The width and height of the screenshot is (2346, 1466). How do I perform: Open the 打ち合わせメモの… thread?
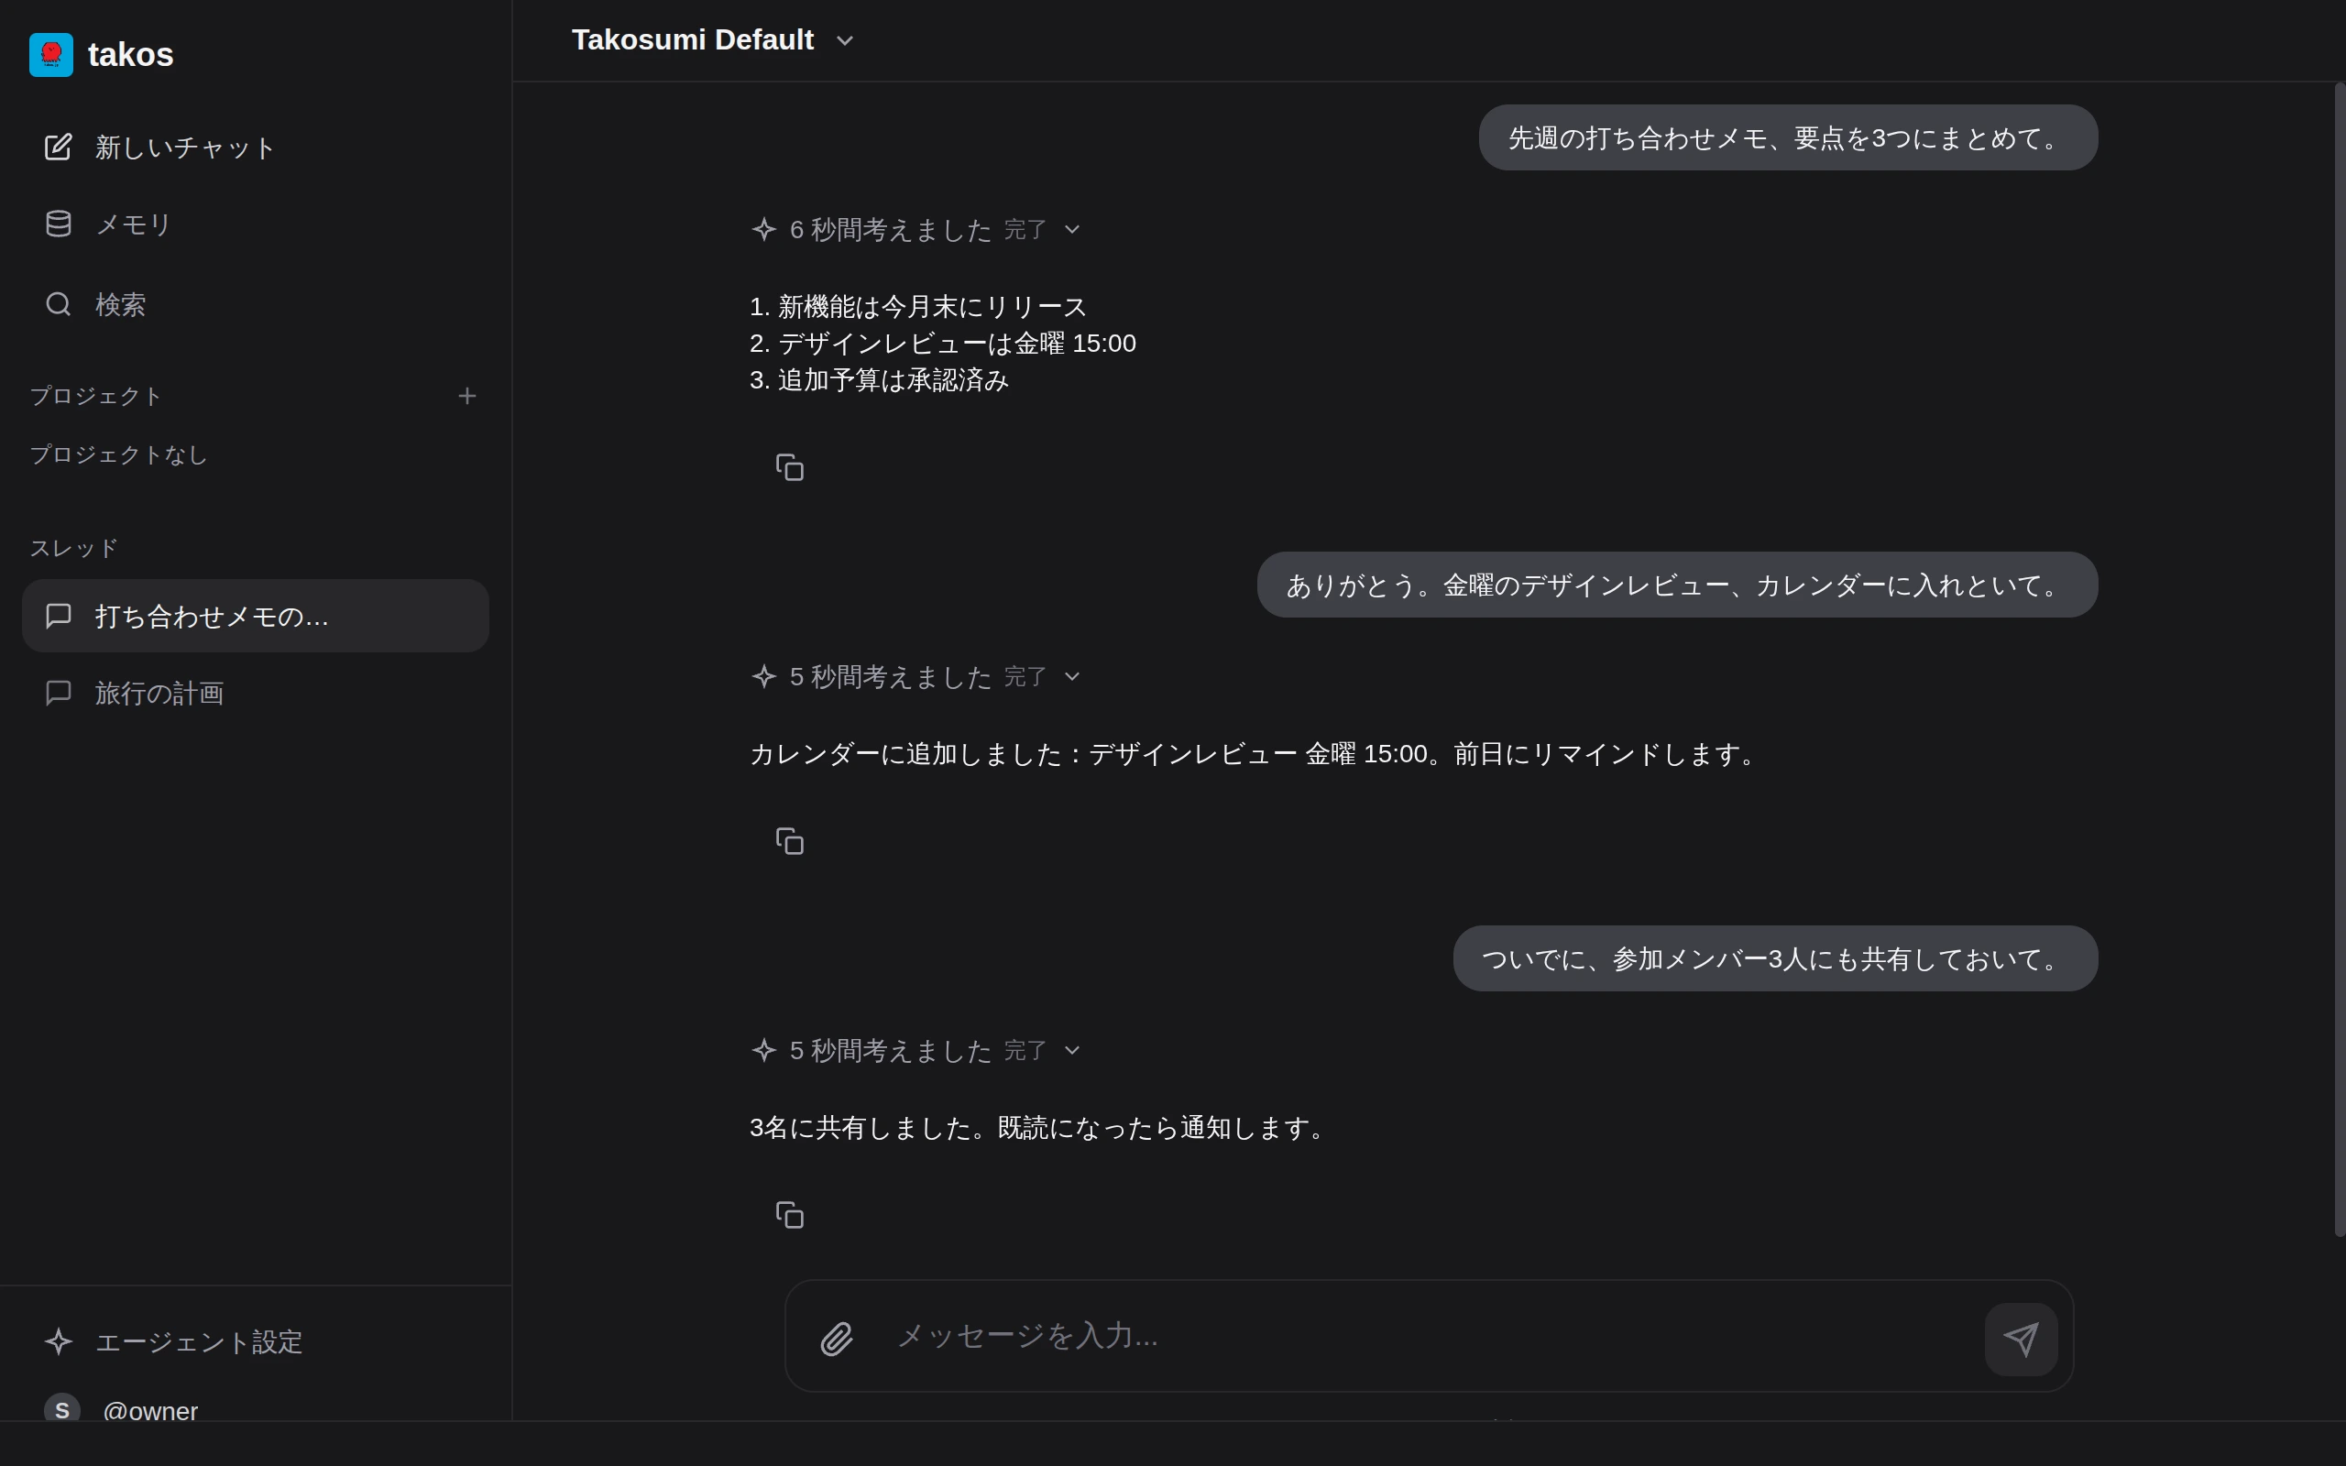pyautogui.click(x=256, y=616)
